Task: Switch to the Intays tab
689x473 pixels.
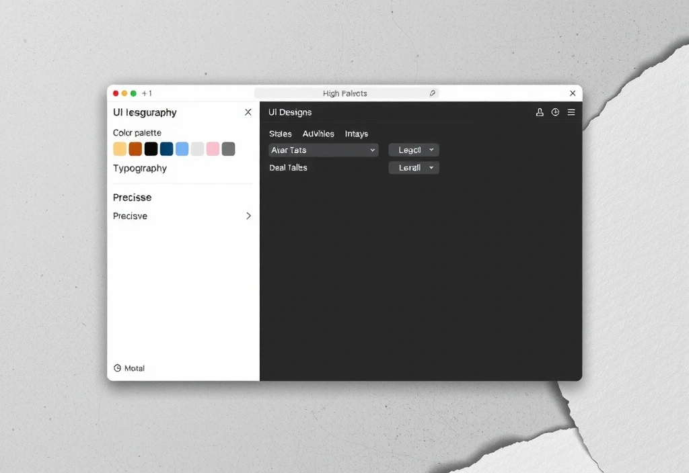Action: (357, 134)
